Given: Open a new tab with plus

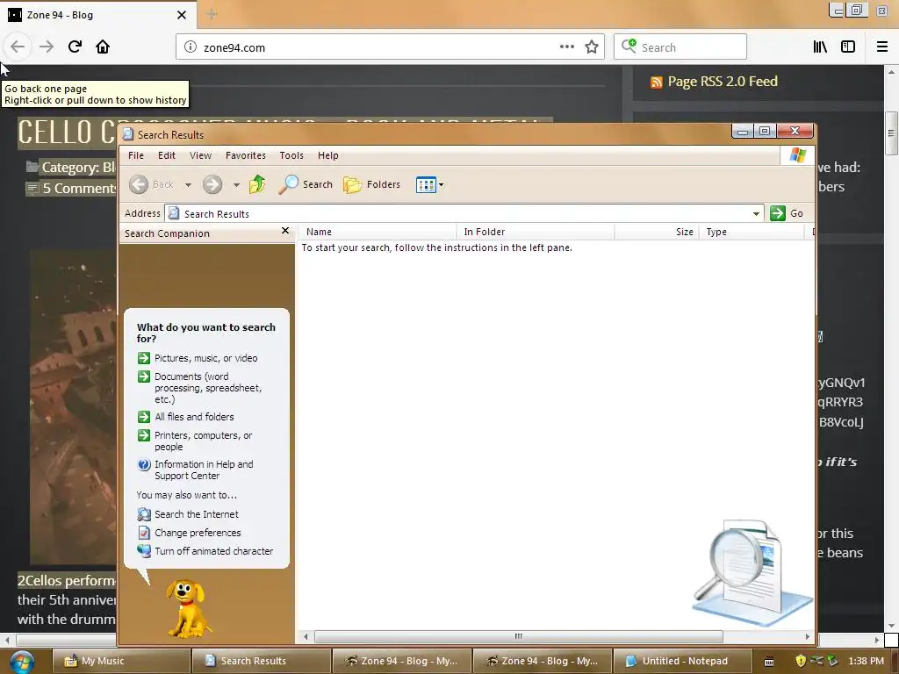Looking at the screenshot, I should point(212,14).
